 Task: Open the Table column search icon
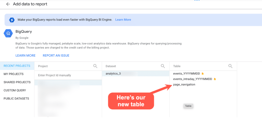(x=230, y=66)
